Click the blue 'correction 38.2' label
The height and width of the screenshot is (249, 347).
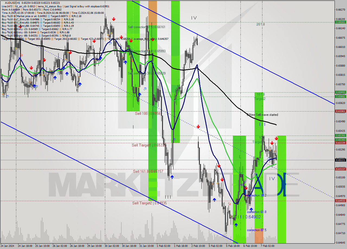click(256, 195)
